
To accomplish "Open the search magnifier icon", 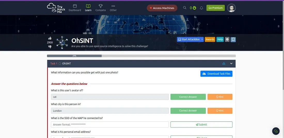I will coord(185,8).
